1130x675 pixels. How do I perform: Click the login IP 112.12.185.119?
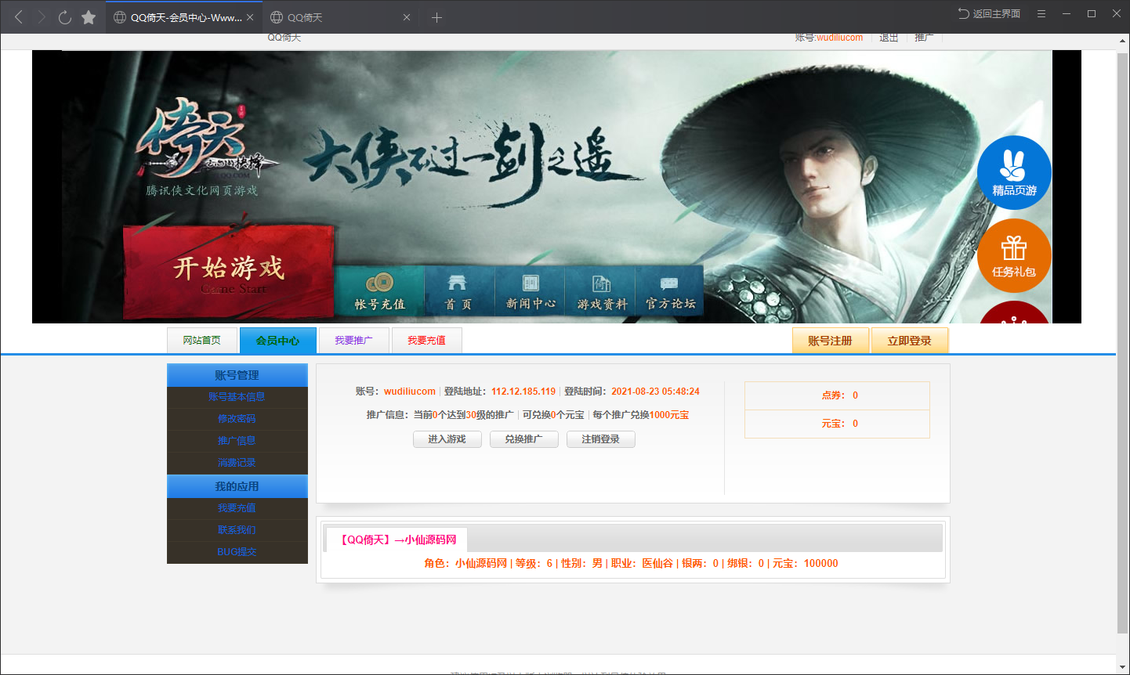[523, 392]
